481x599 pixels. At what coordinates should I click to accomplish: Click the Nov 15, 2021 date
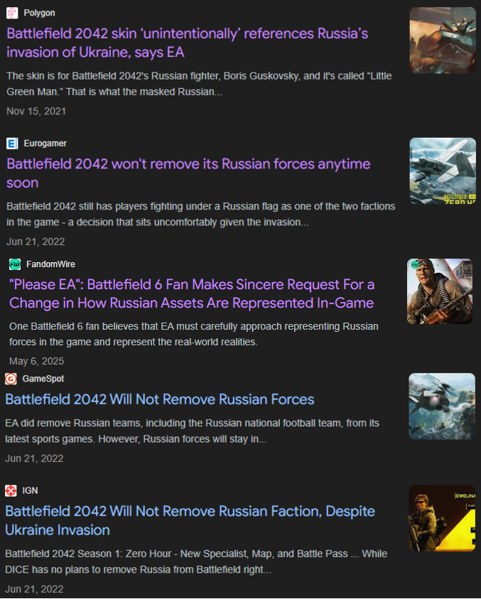click(x=36, y=111)
